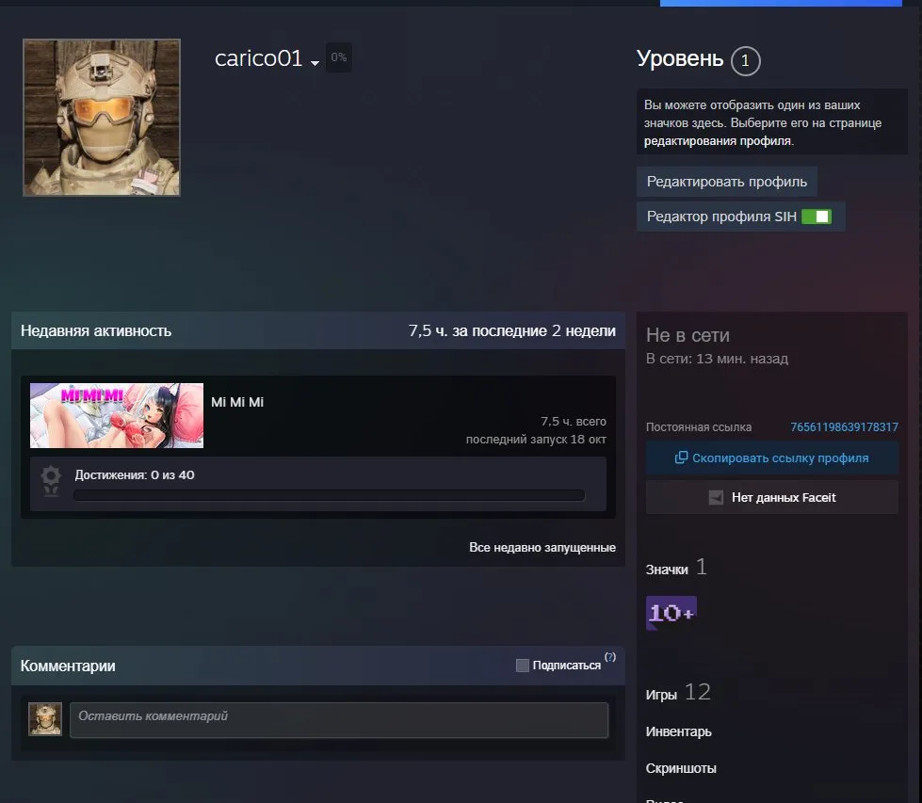Click the small avatar beside comment box

click(45, 719)
